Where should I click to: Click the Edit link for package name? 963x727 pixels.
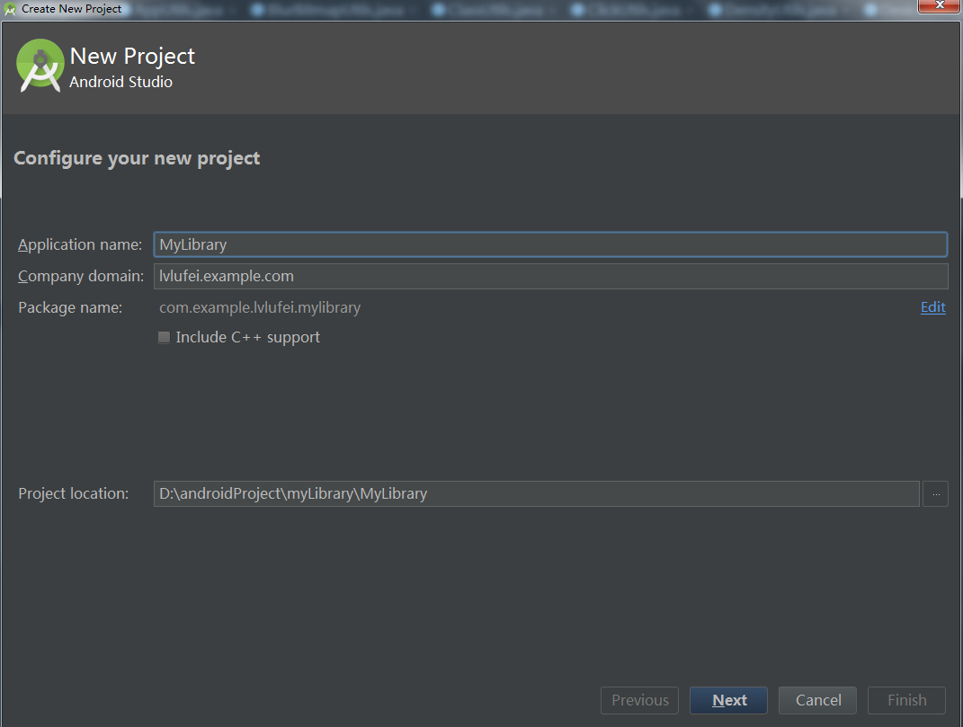pyautogui.click(x=932, y=307)
